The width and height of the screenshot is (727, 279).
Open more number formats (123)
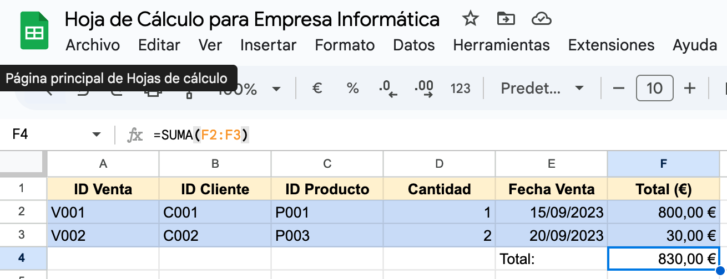pos(460,88)
